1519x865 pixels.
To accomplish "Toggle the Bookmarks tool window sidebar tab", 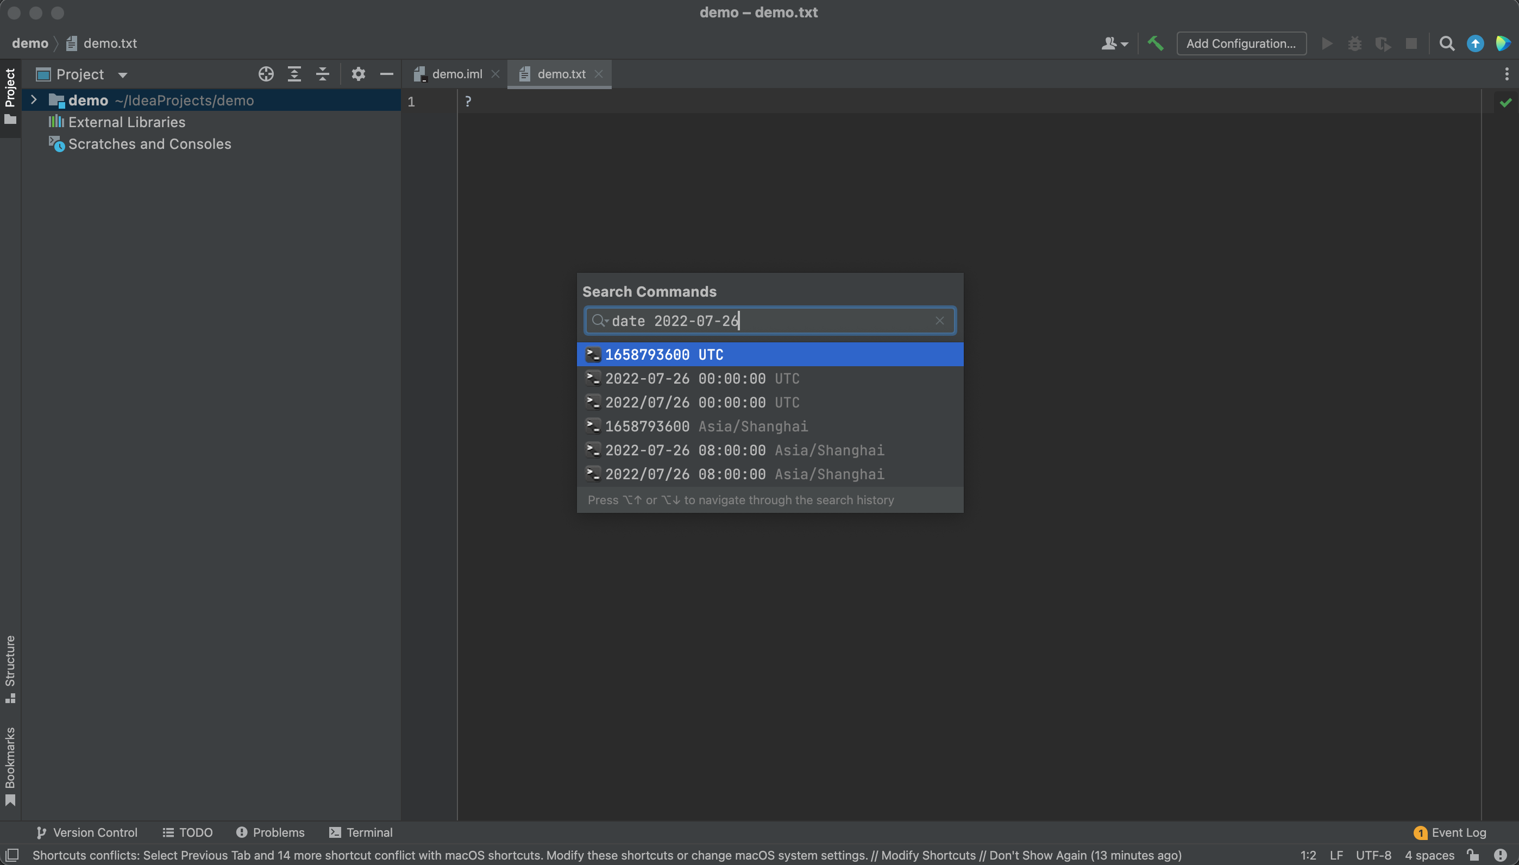I will [x=10, y=766].
